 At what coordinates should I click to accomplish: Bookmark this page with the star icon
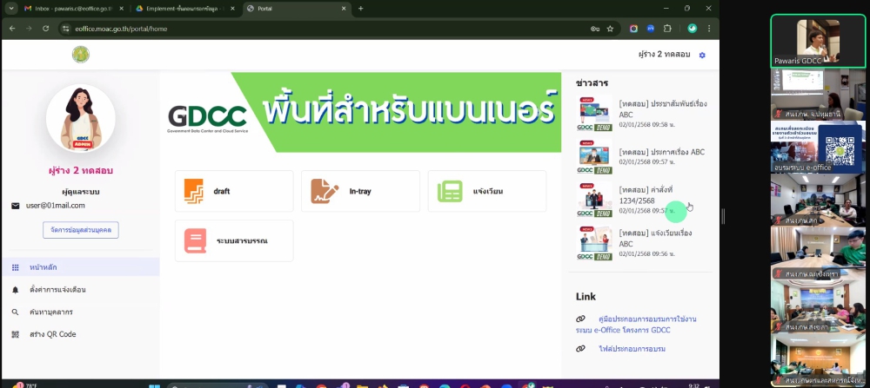610,29
